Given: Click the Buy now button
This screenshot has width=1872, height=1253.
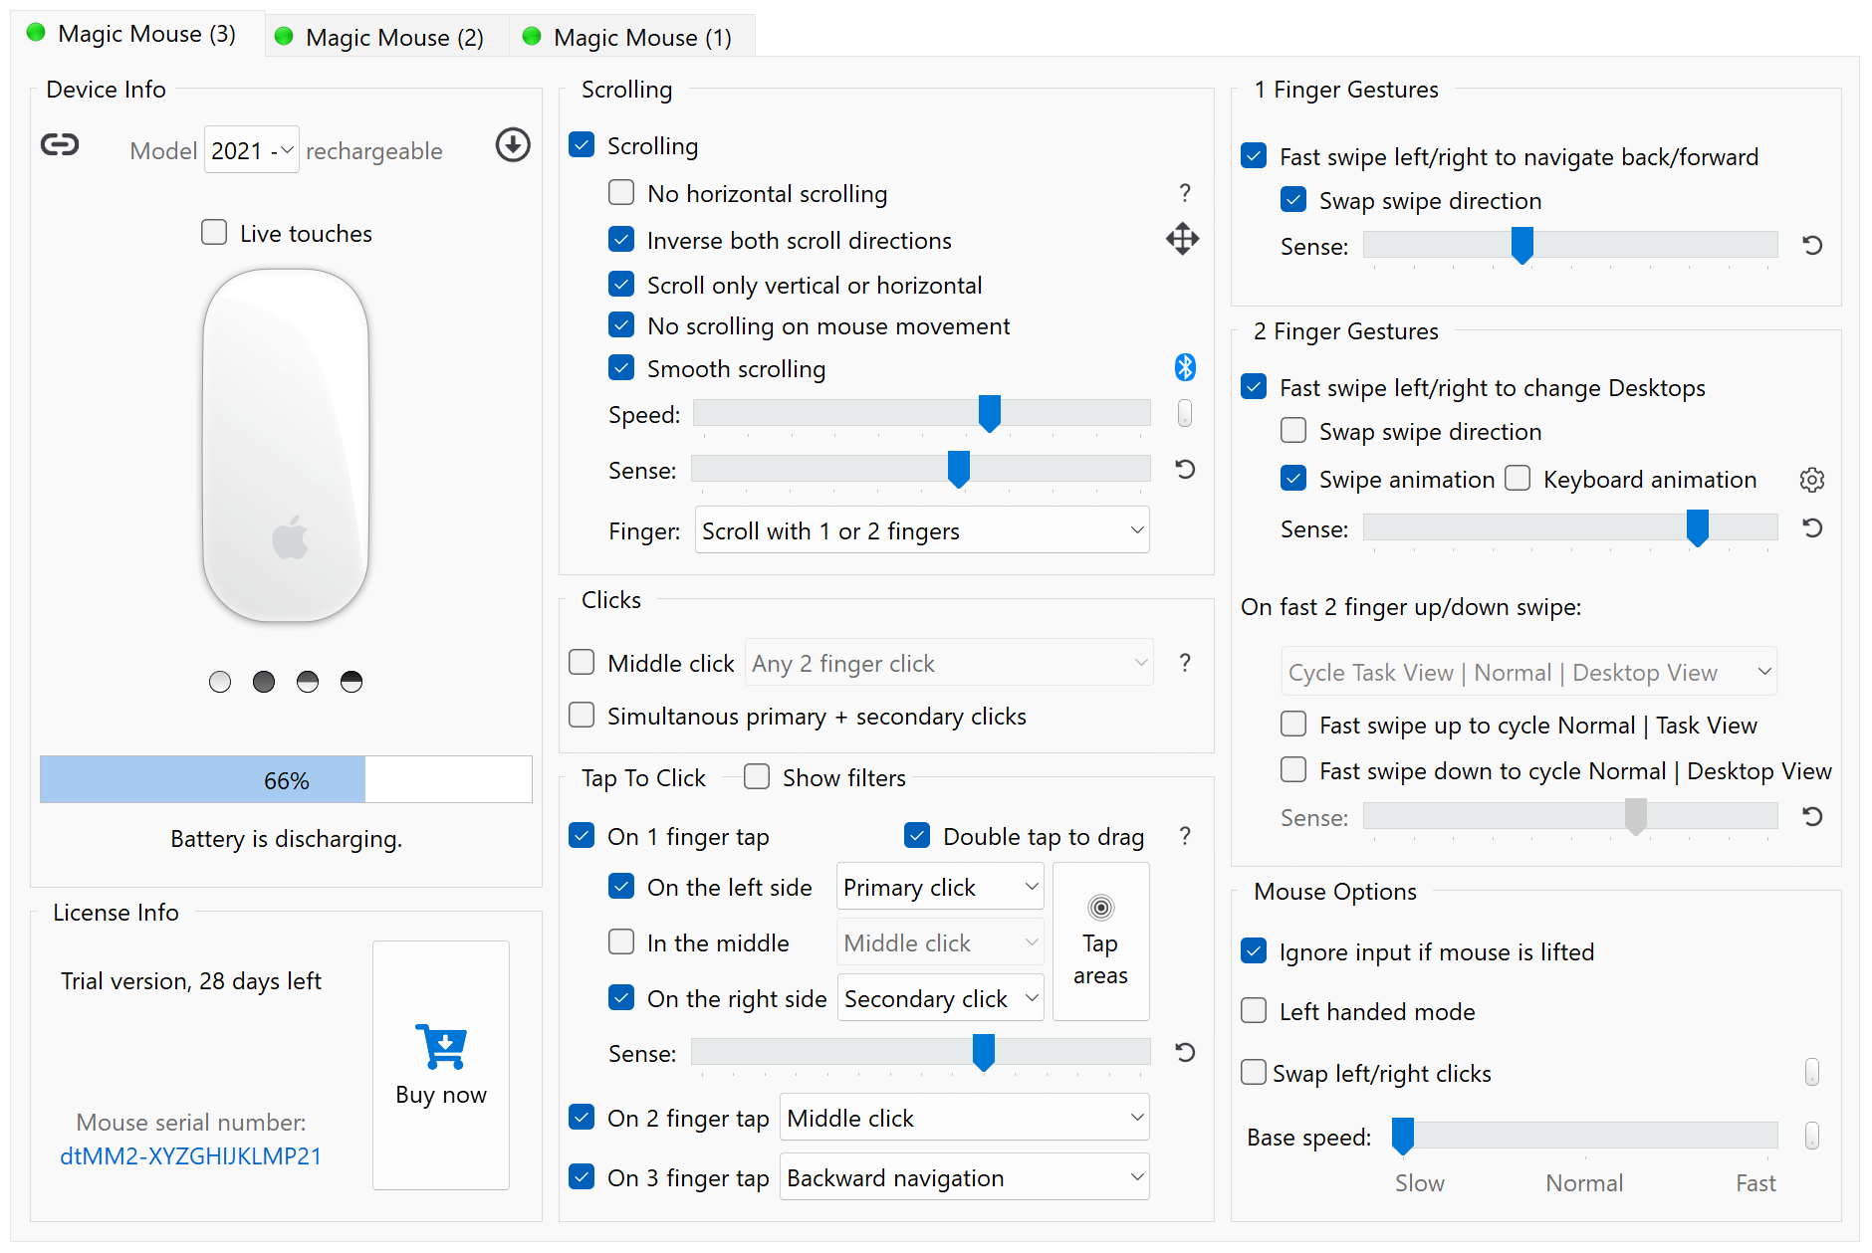Looking at the screenshot, I should click(x=441, y=1064).
